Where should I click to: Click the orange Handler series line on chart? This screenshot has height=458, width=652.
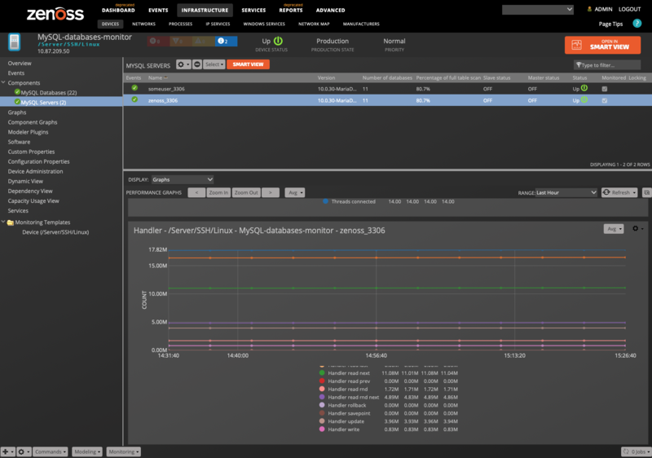click(x=397, y=258)
